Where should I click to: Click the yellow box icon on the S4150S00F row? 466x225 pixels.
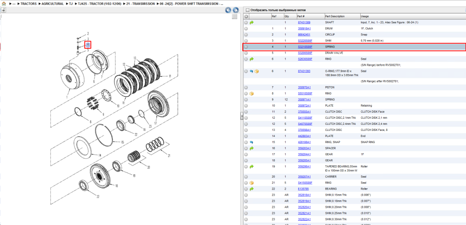click(x=252, y=183)
